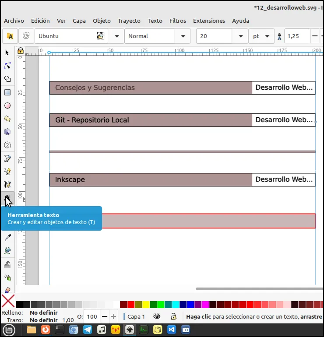This screenshot has height=337, width=324.
Task: Pick the yellow swatch in palette
Action: click(146, 305)
